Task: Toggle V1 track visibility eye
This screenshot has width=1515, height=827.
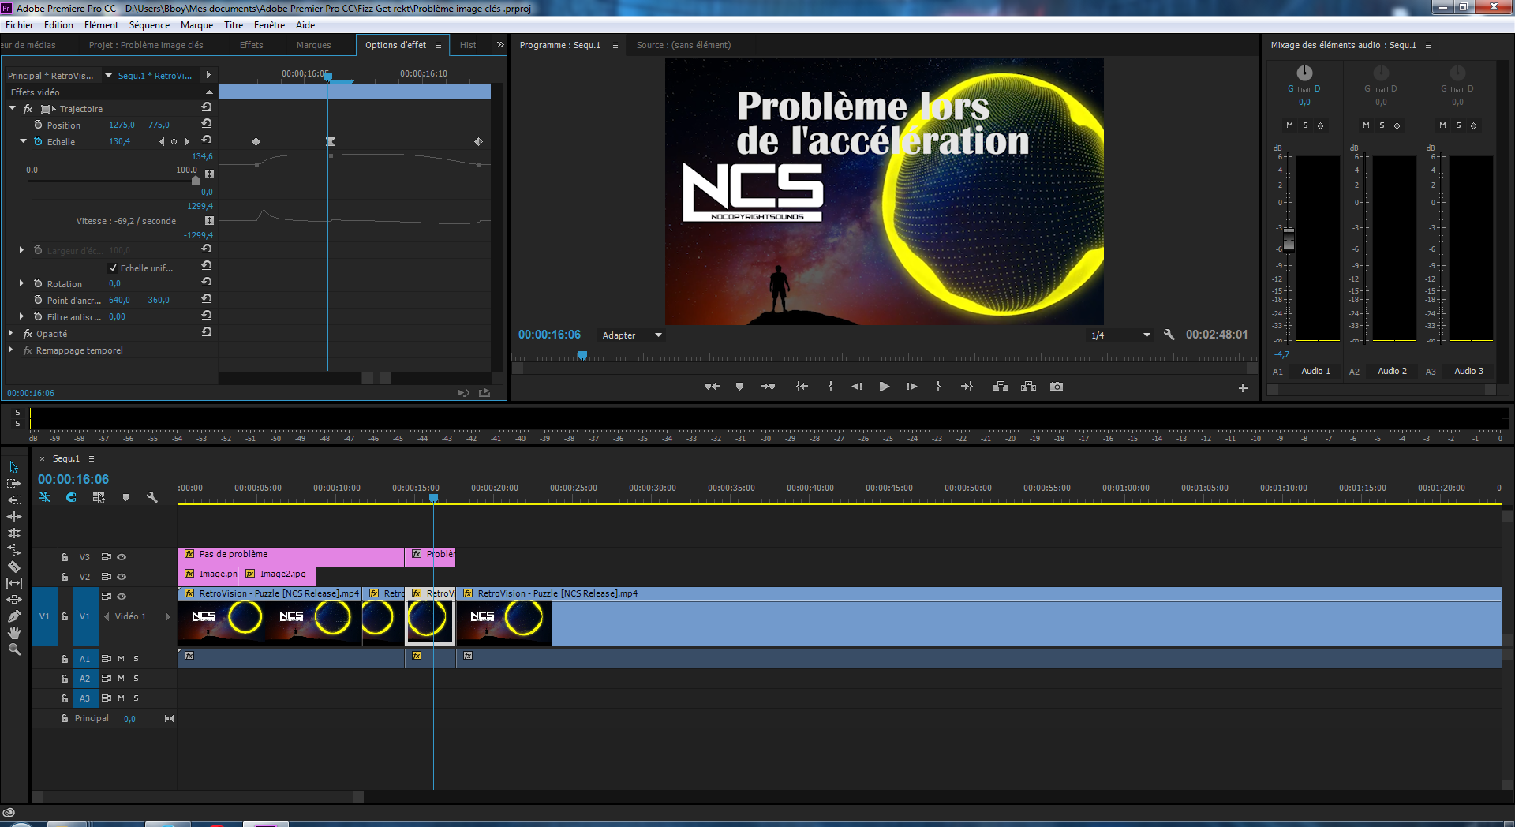Action: 122,597
